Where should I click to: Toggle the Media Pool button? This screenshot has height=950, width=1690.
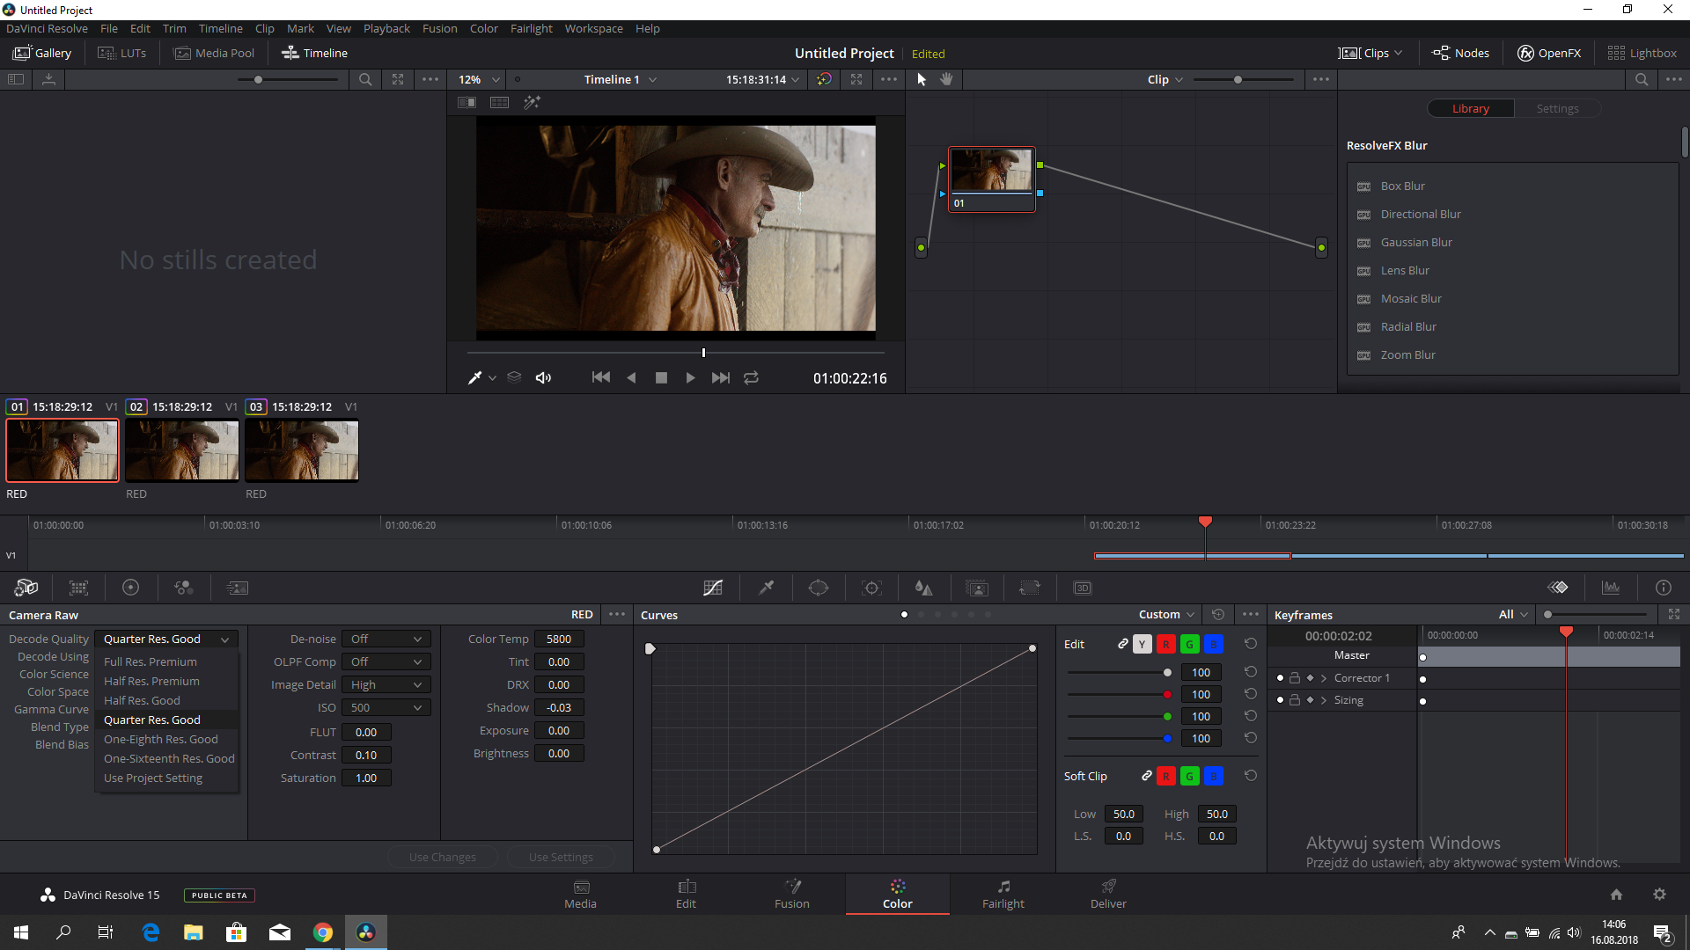[215, 53]
